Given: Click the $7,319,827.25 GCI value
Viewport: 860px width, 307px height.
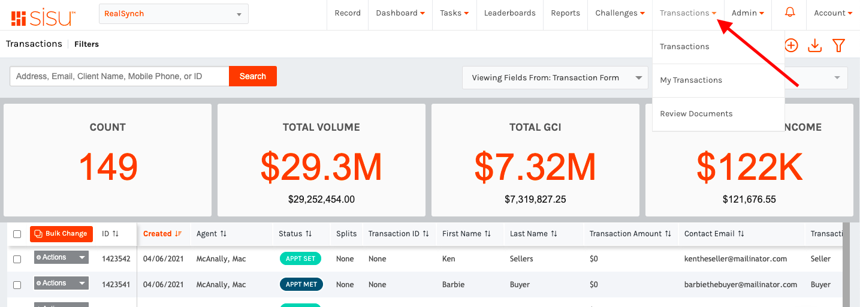Looking at the screenshot, I should click(x=535, y=199).
